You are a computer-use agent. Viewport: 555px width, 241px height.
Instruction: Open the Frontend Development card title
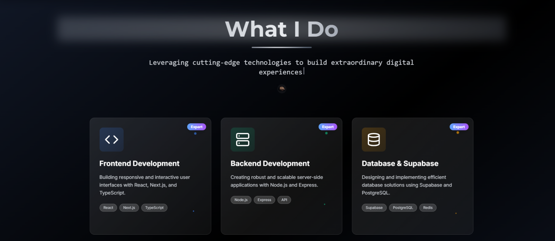click(x=139, y=164)
